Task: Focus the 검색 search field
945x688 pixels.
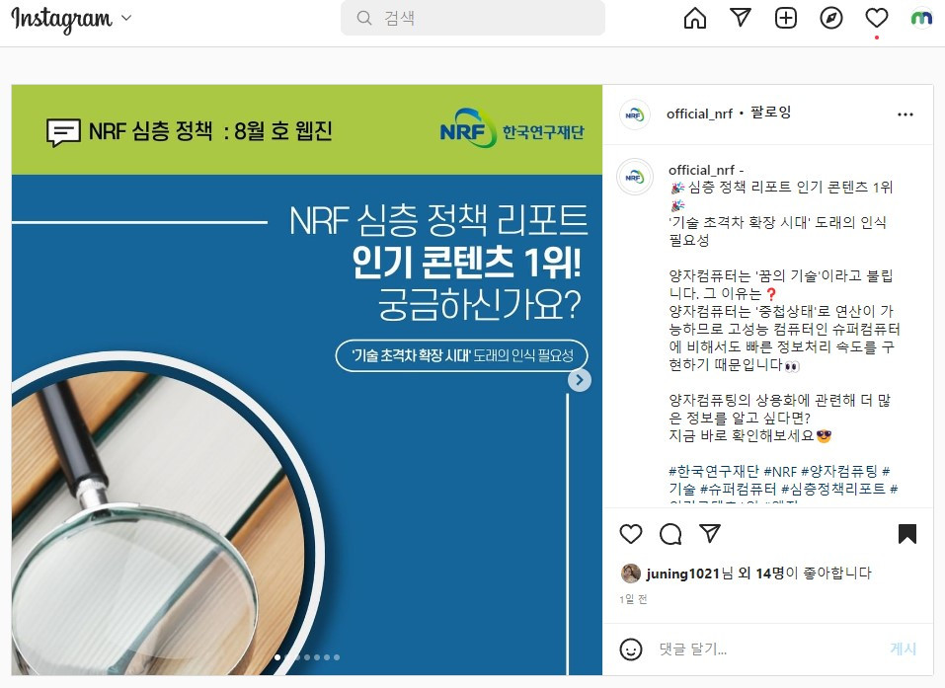Action: click(472, 18)
